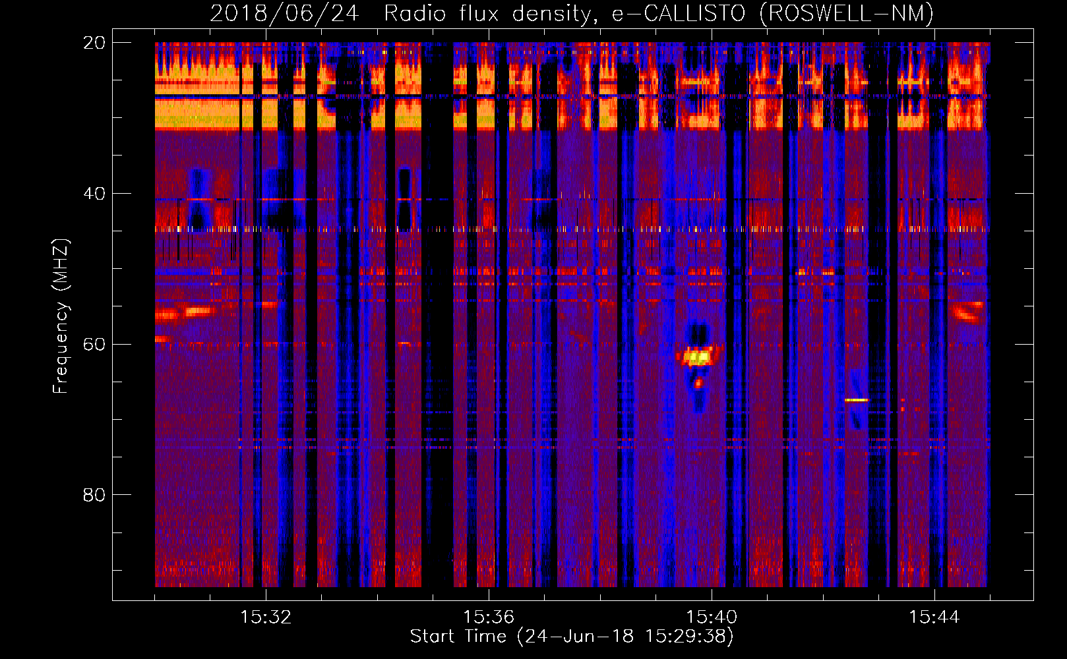Click the 'Frequency (MHZ)' axis label
The height and width of the screenshot is (659, 1067).
(x=61, y=316)
